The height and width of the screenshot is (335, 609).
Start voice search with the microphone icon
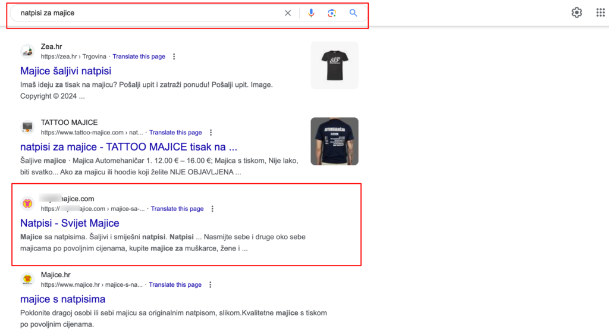pyautogui.click(x=311, y=13)
